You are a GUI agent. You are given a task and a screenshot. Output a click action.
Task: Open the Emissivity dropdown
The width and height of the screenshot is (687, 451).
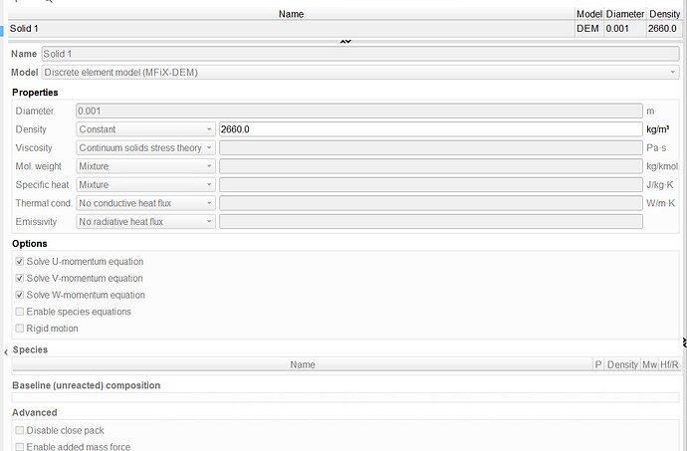coord(145,221)
